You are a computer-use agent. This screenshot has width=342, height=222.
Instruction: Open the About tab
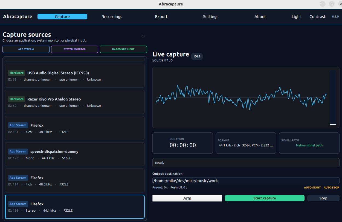260,17
